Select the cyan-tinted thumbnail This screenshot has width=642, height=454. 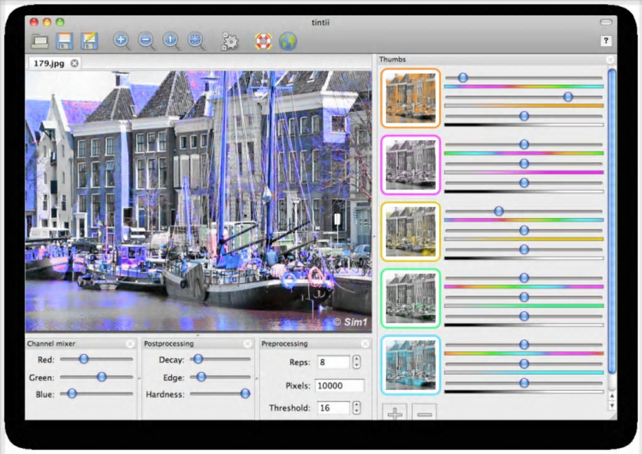[410, 365]
